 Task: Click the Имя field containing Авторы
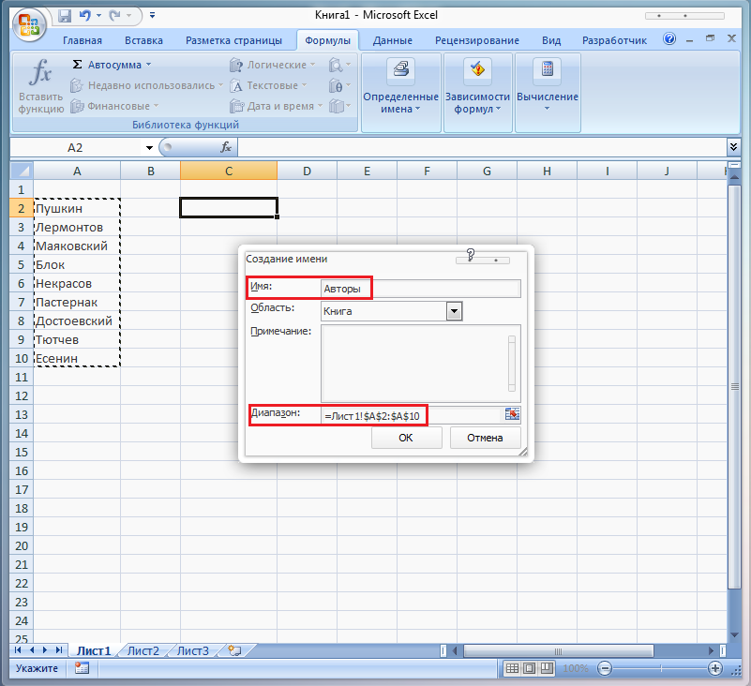(x=420, y=289)
